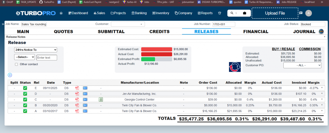Open the PDF icon for release E
The width and height of the screenshot is (329, 133).
pos(77,88)
